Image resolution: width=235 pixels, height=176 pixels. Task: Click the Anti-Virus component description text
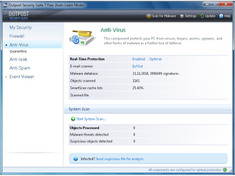click(163, 41)
